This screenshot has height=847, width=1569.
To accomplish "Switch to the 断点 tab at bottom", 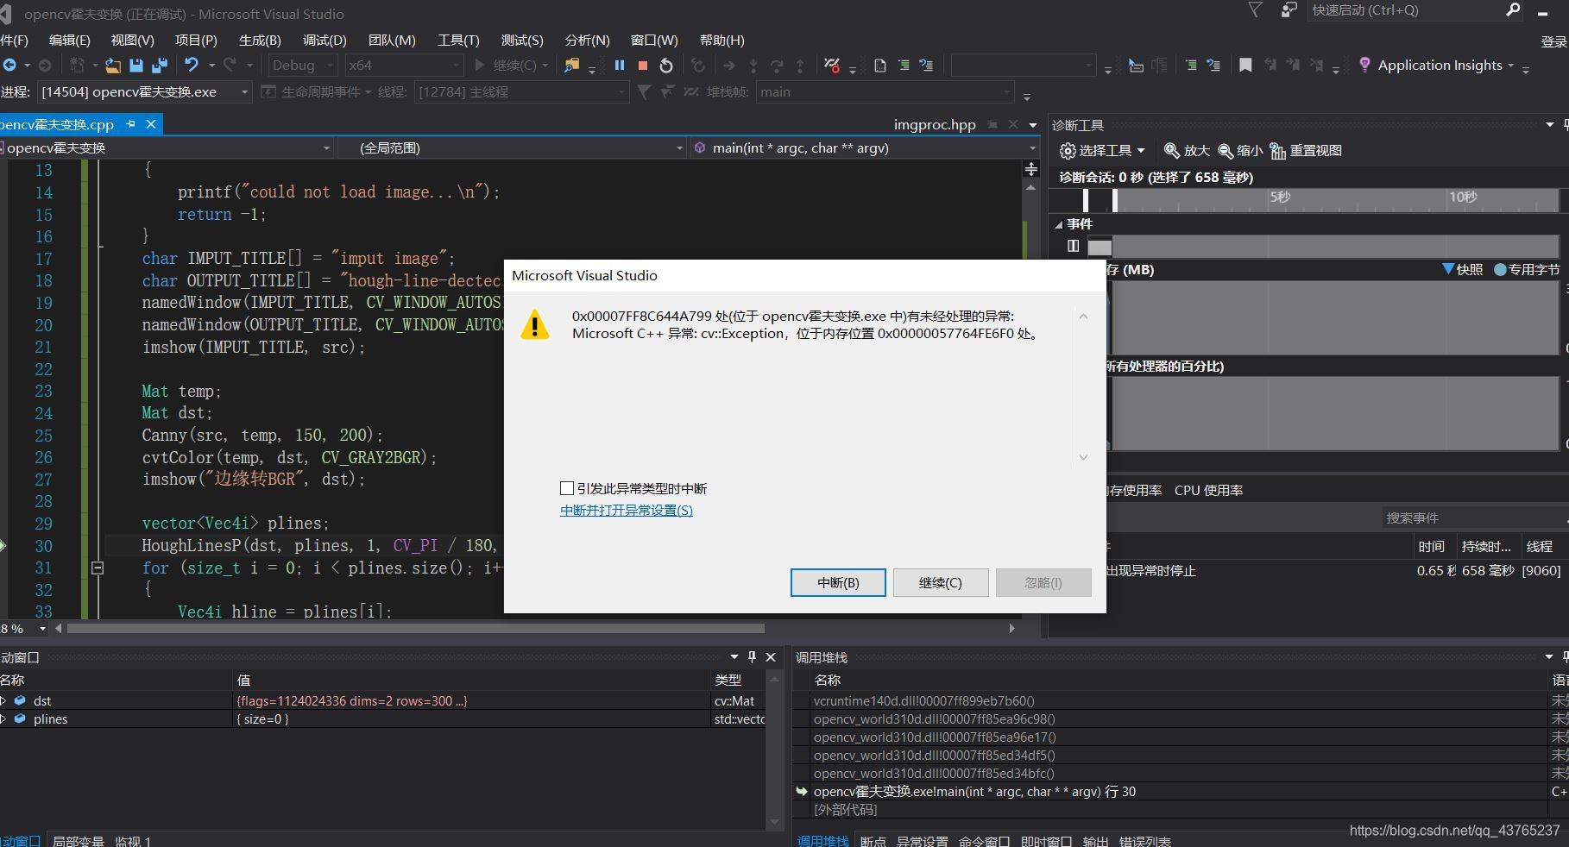I will 873,840.
